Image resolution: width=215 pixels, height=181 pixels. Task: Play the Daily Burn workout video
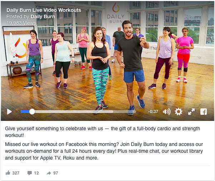point(9,112)
